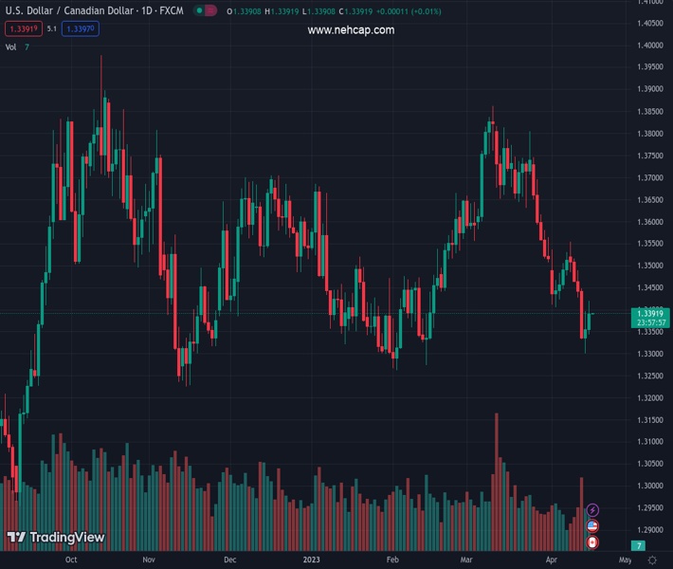Screen dimensions: 673x569
Task: Click the TradingView logo
Action: (x=55, y=538)
